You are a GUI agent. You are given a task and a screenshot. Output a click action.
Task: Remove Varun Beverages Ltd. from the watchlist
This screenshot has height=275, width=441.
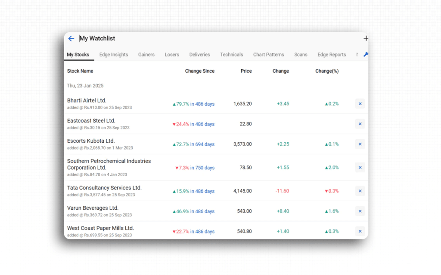tap(360, 211)
